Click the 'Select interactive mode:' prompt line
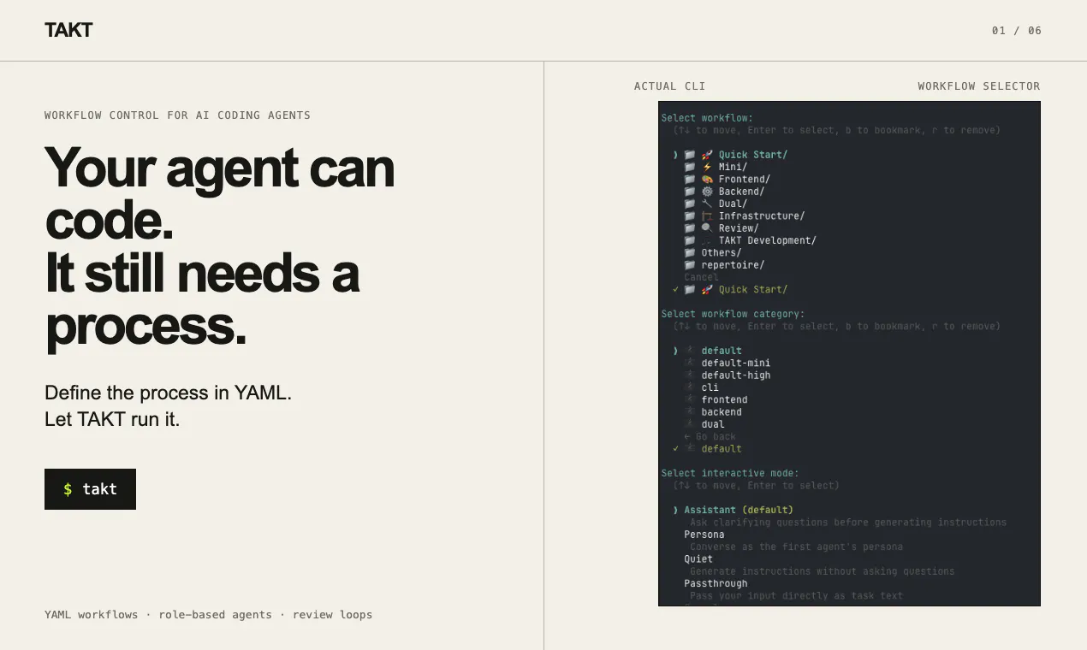The width and height of the screenshot is (1087, 650). click(730, 473)
